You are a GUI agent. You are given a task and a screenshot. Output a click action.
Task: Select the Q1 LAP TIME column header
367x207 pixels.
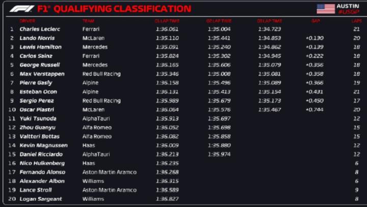click(x=167, y=21)
